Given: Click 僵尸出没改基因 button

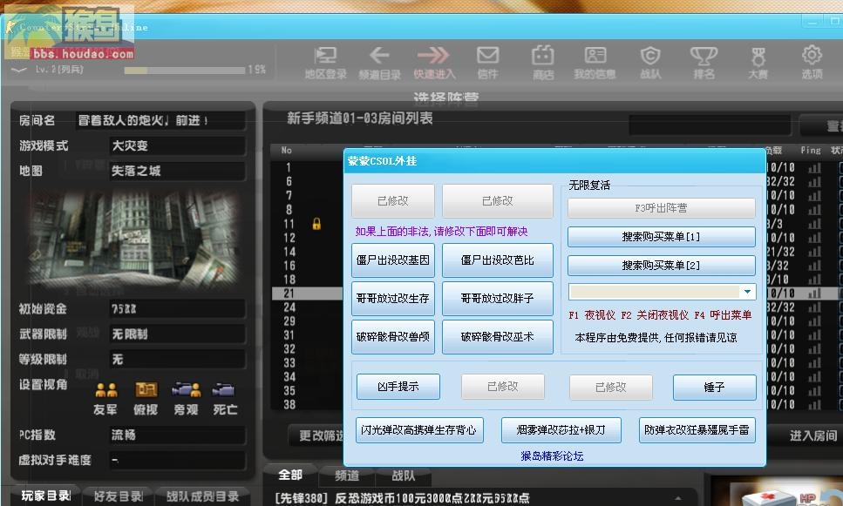Looking at the screenshot, I should click(x=393, y=260).
